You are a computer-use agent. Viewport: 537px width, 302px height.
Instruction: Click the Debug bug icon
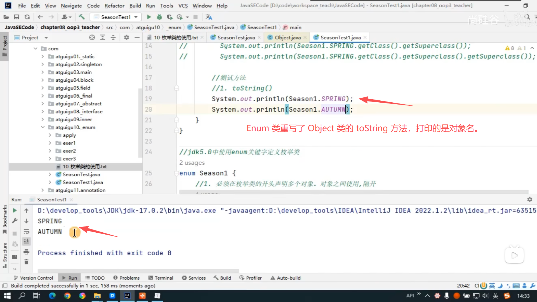[x=159, y=17]
